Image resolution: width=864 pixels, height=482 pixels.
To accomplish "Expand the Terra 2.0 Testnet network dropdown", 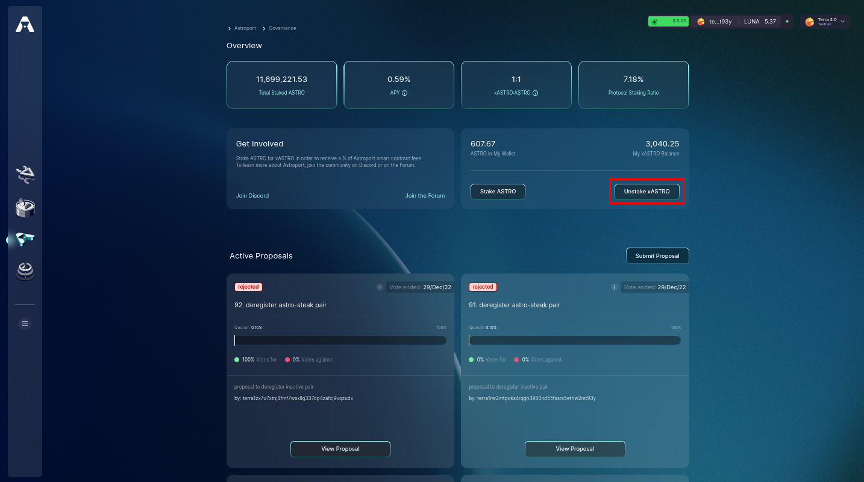I will tap(825, 22).
